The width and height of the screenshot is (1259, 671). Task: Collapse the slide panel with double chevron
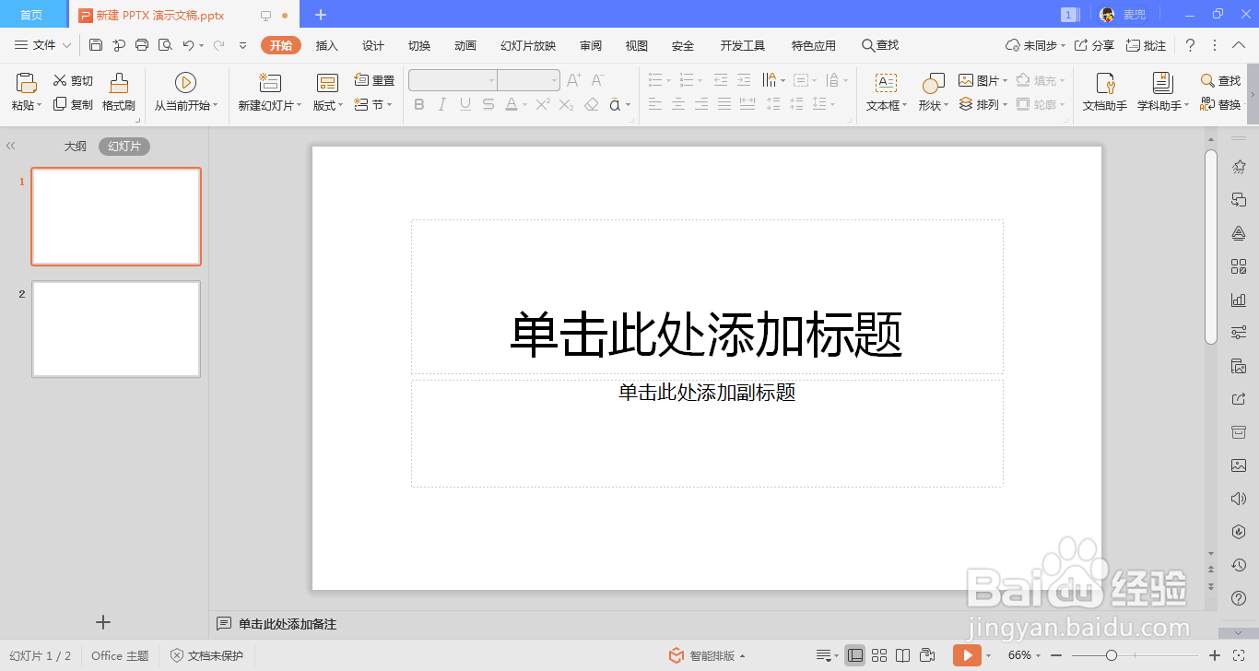(11, 146)
